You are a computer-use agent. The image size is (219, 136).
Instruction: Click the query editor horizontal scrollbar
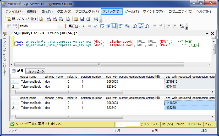point(99,64)
